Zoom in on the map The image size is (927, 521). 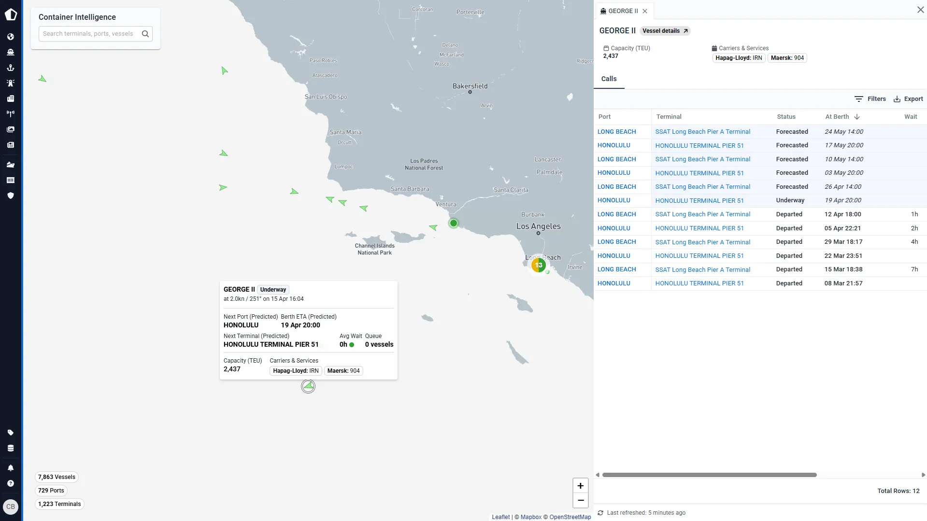pyautogui.click(x=581, y=486)
